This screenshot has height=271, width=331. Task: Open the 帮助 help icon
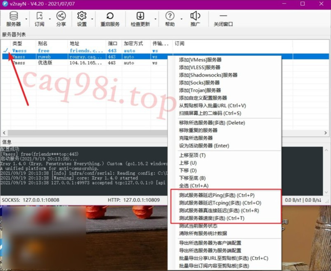[x=170, y=19]
